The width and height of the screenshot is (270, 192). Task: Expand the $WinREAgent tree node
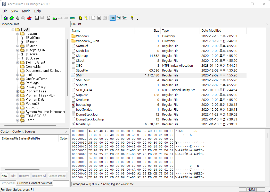[x=18, y=63]
